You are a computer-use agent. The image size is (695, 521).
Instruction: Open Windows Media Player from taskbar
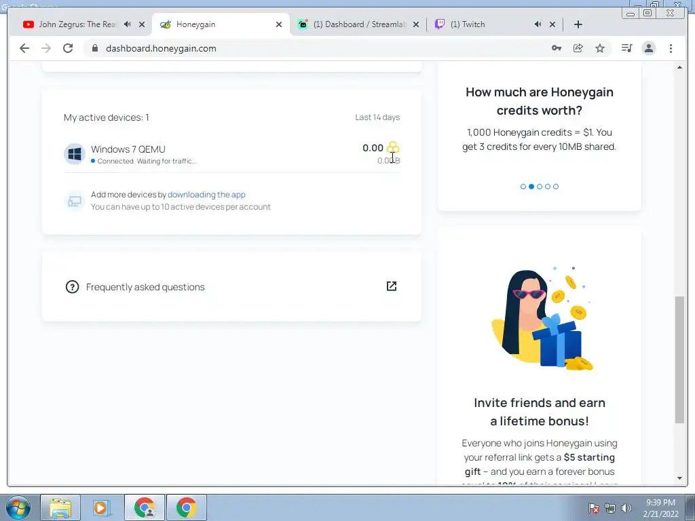pos(102,507)
